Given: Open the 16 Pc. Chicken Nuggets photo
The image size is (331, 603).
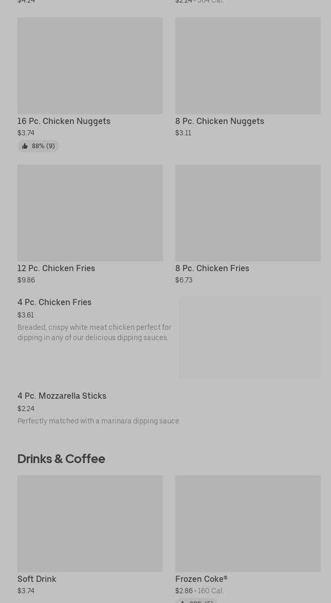Looking at the screenshot, I should point(90,66).
